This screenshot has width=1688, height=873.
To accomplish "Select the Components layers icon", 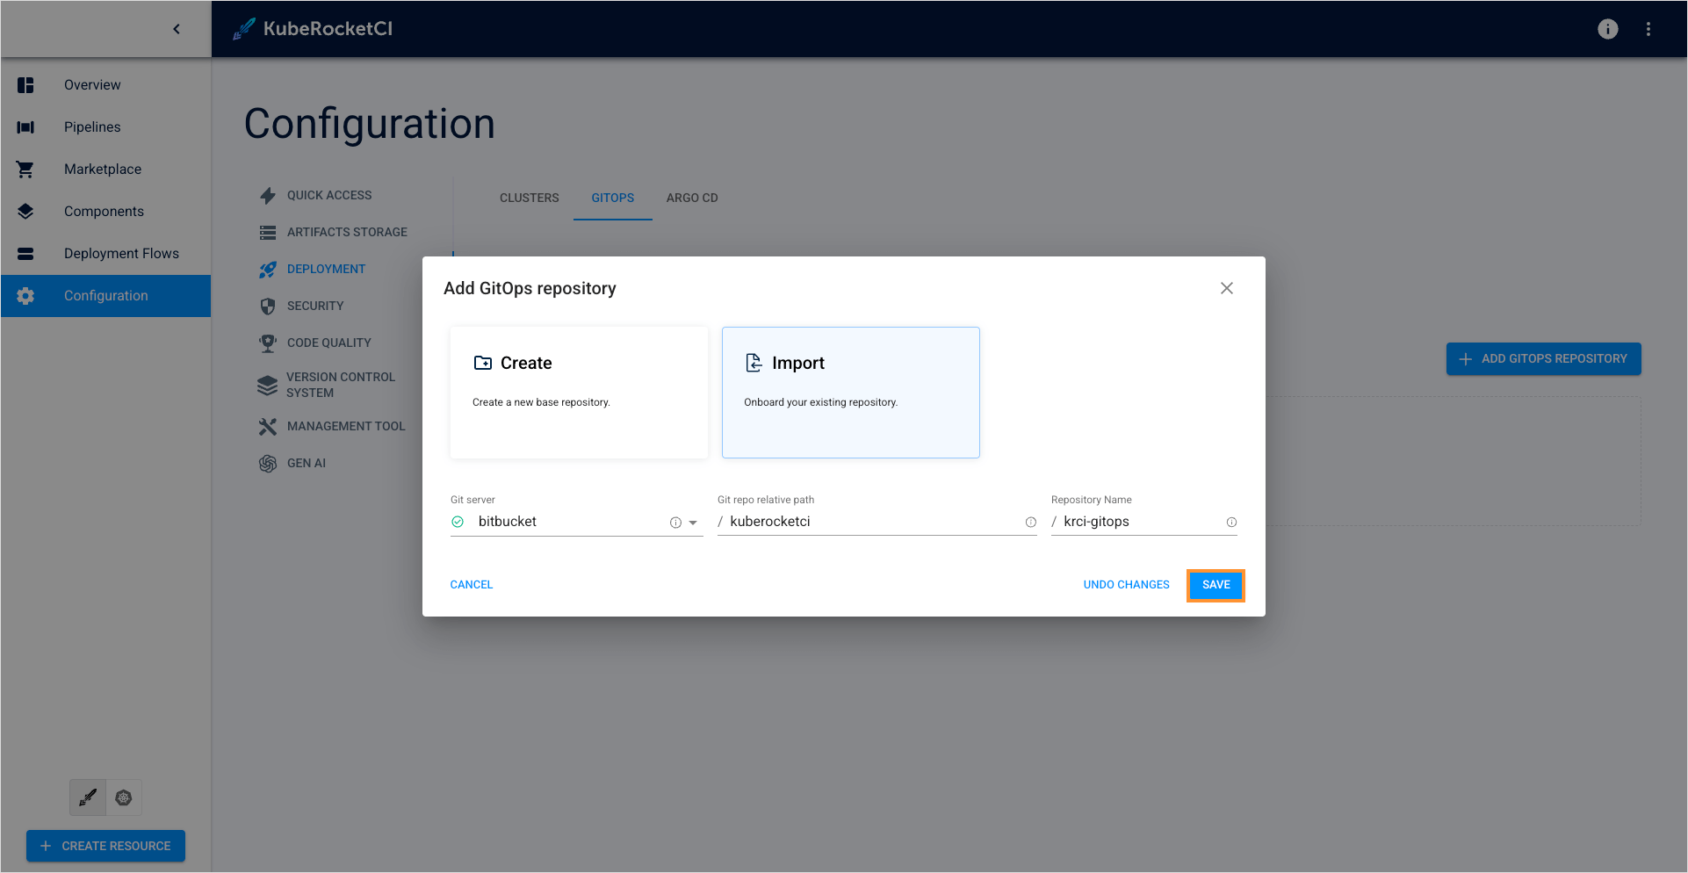I will (25, 211).
